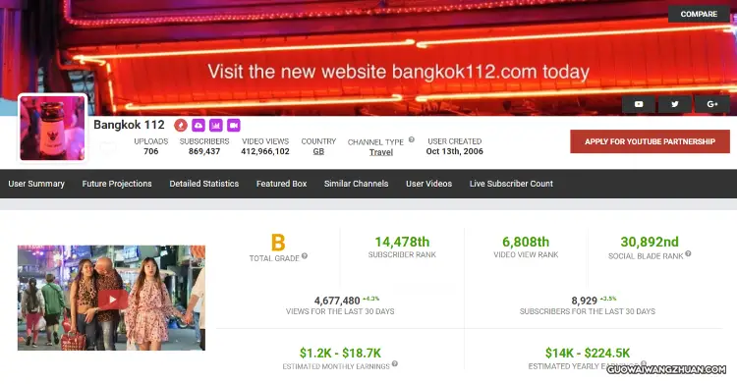Click help icon next to Channel Type
Image resolution: width=737 pixels, height=384 pixels.
[412, 139]
